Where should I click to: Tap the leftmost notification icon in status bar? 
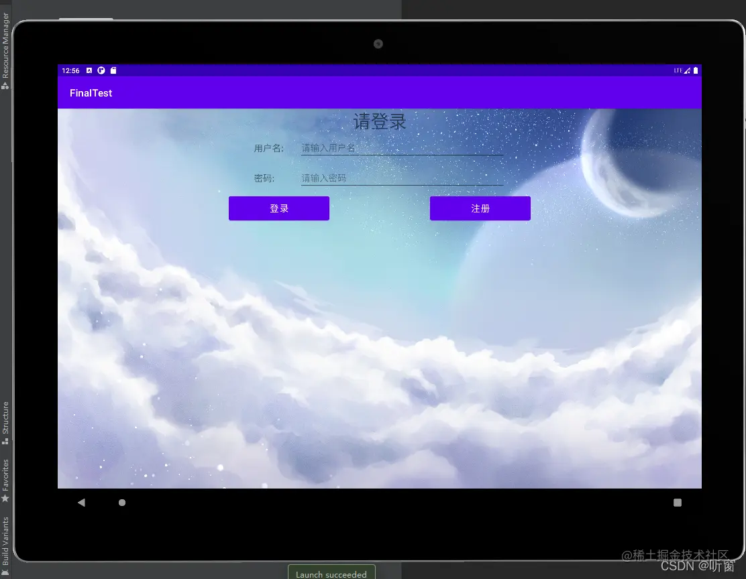coord(89,70)
